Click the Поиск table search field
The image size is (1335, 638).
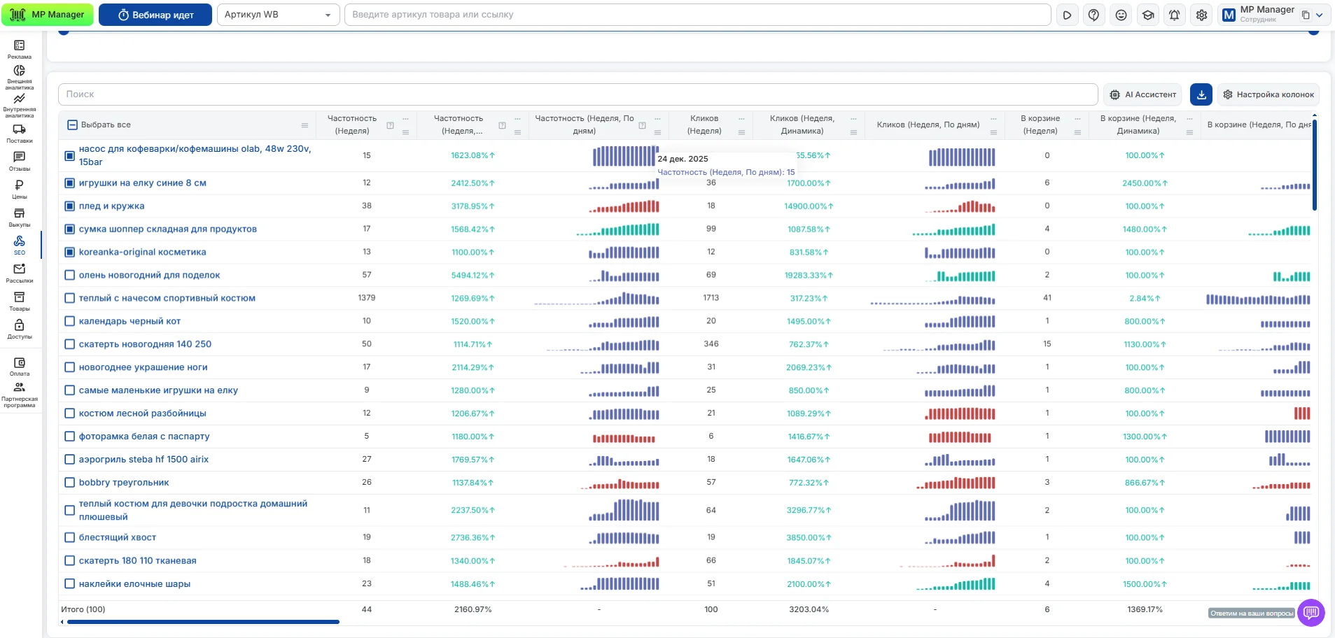click(x=578, y=94)
